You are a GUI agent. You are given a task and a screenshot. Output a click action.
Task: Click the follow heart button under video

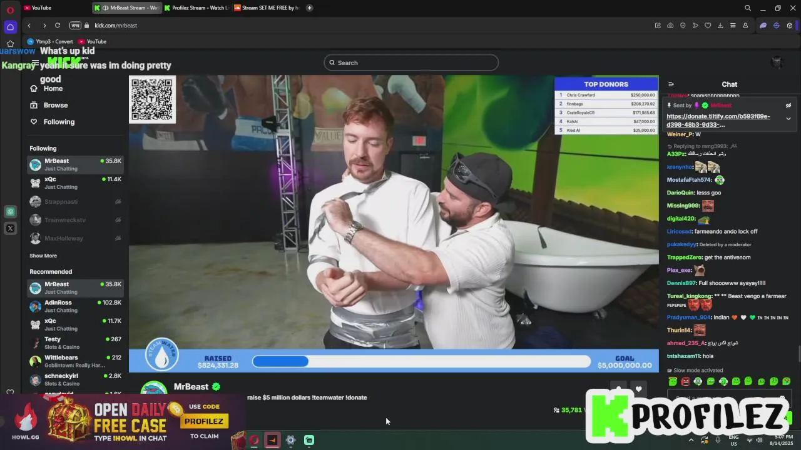coord(638,389)
